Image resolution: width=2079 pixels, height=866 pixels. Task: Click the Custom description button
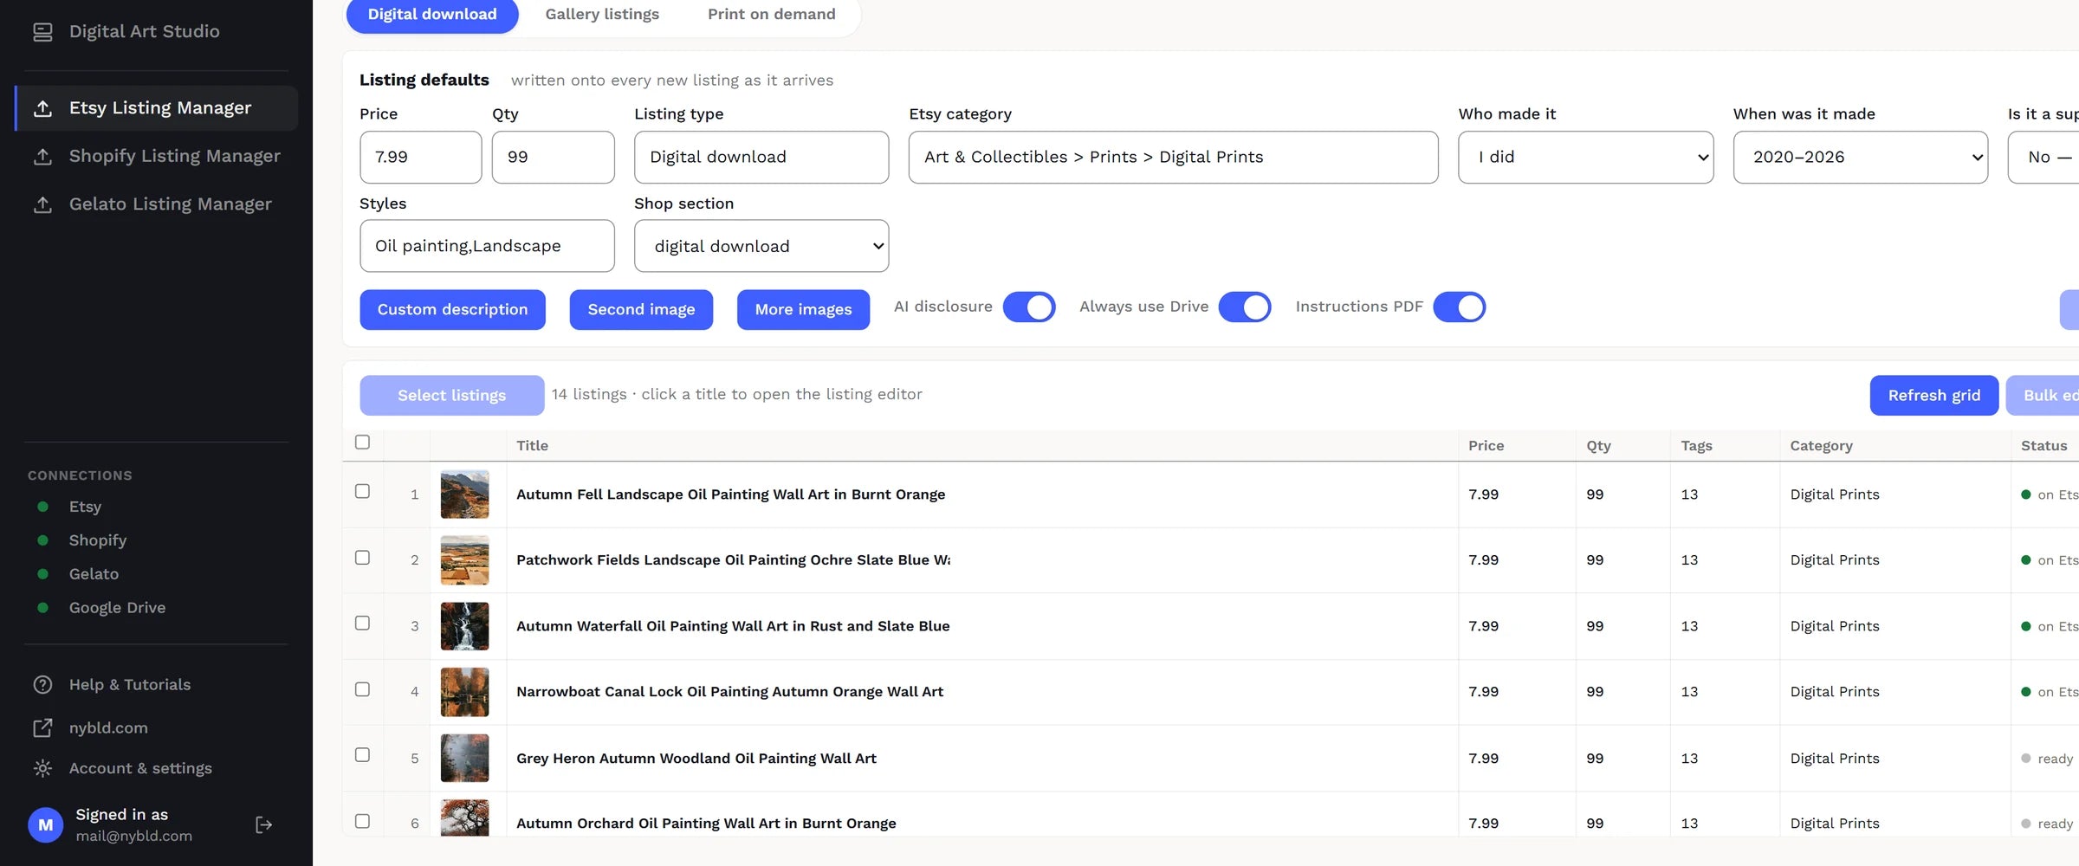click(x=452, y=310)
